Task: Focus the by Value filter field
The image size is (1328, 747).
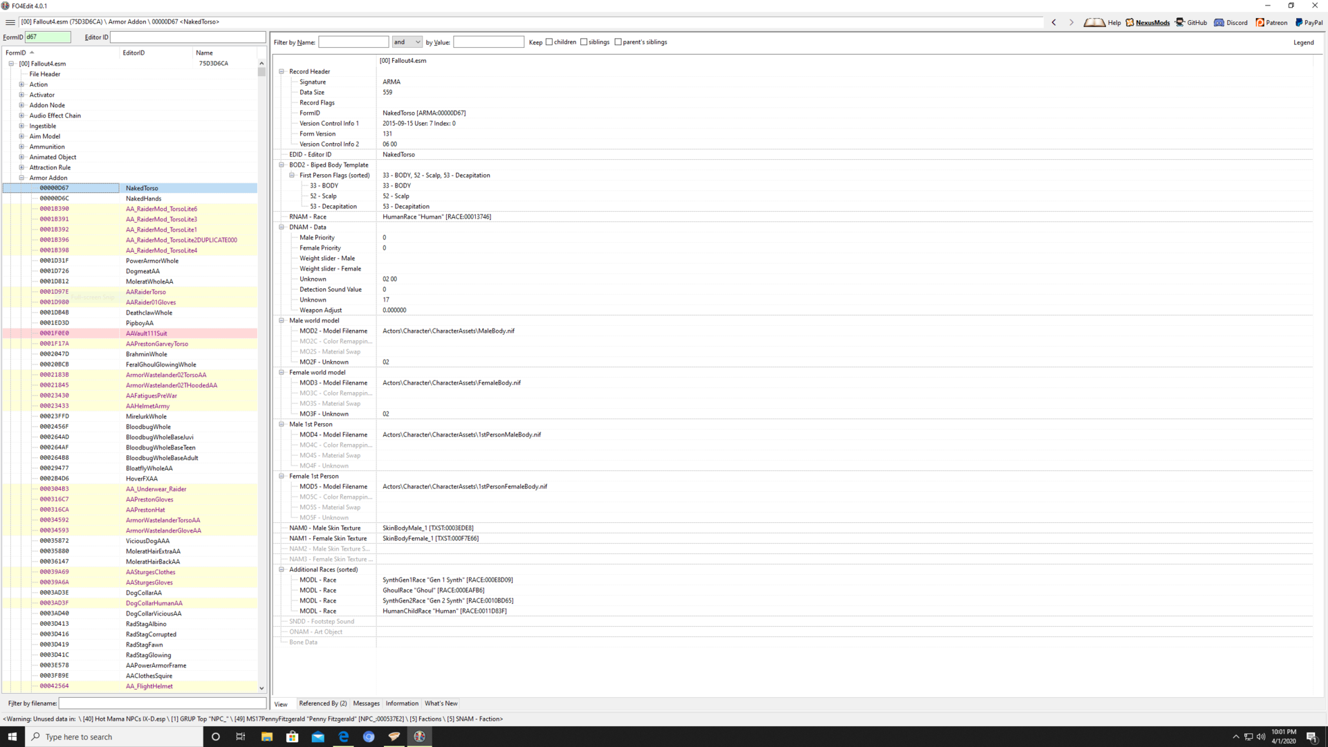Action: pyautogui.click(x=488, y=42)
